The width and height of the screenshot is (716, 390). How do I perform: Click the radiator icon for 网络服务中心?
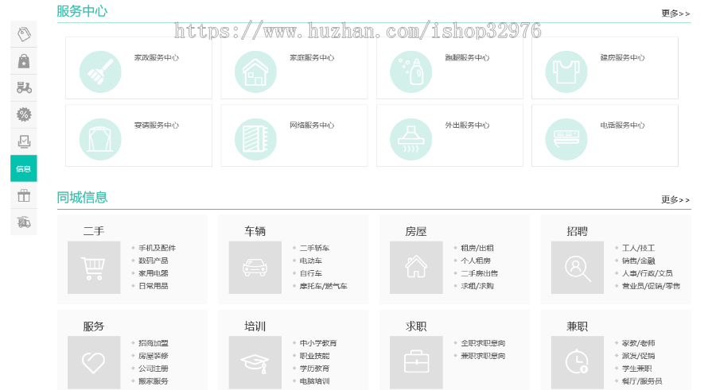pos(255,139)
